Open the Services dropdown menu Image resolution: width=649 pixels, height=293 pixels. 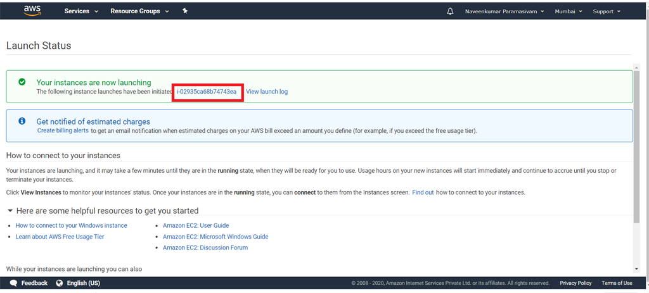tap(81, 11)
